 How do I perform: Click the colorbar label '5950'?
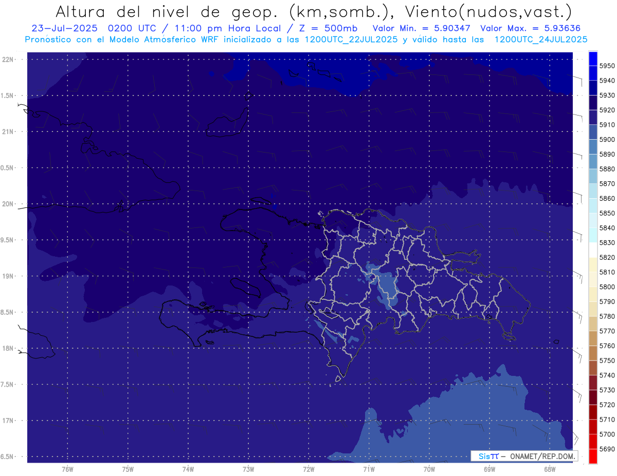click(607, 66)
